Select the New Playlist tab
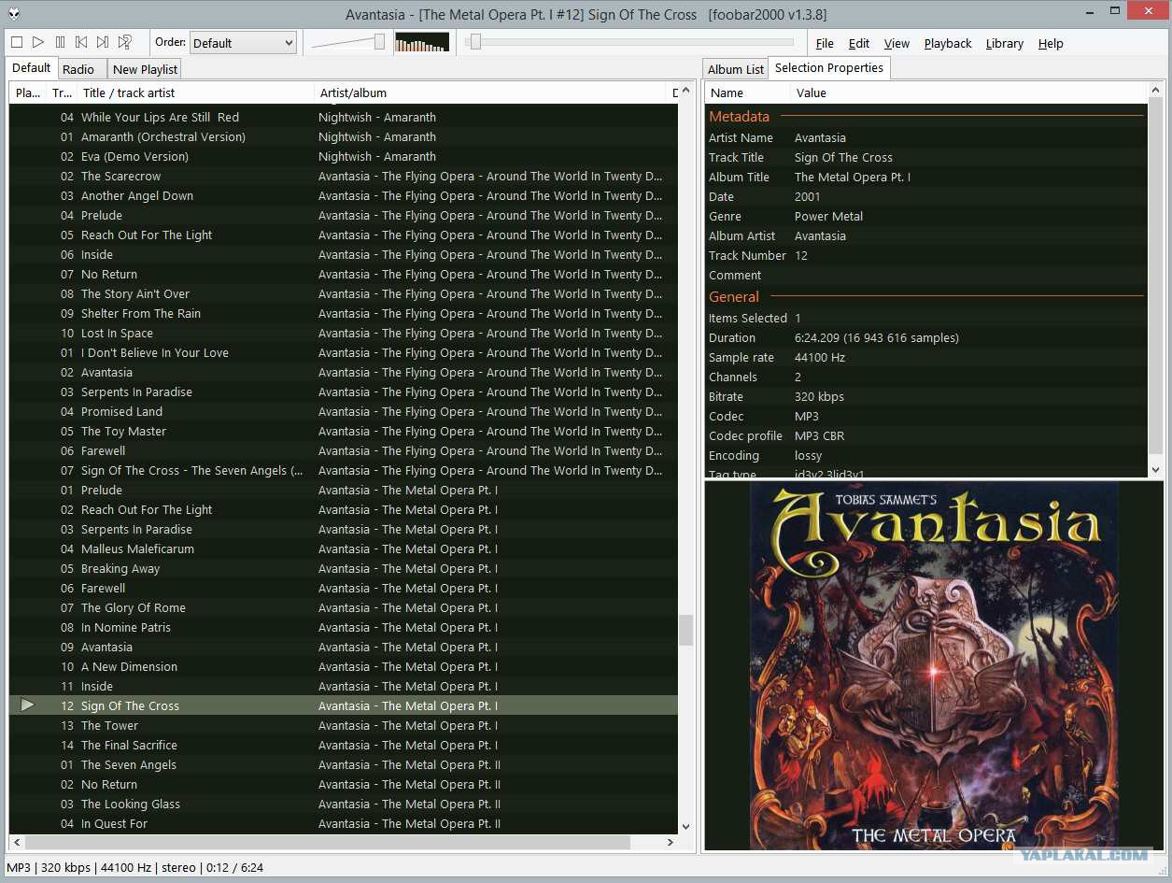Image resolution: width=1172 pixels, height=883 pixels. (x=145, y=69)
